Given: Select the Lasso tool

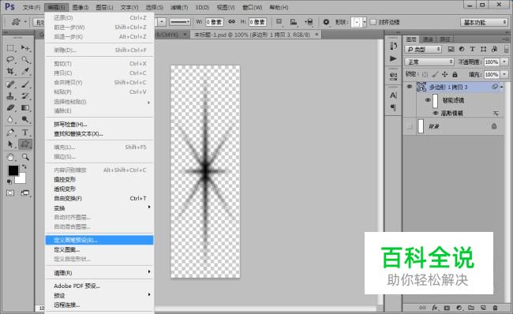Looking at the screenshot, I should (10, 60).
